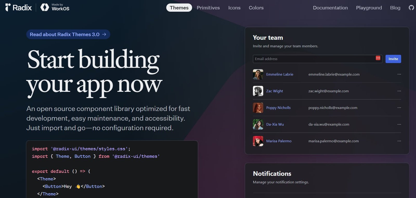This screenshot has height=198, width=416.
Task: Go to Documentation
Action: (330, 8)
